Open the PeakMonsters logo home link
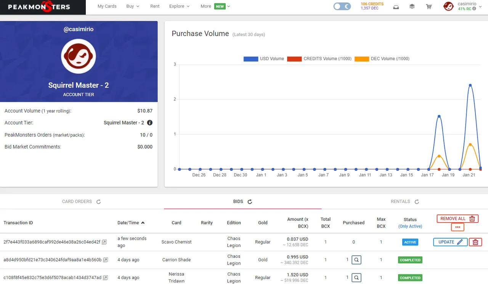This screenshot has height=284, width=488. (39, 7)
